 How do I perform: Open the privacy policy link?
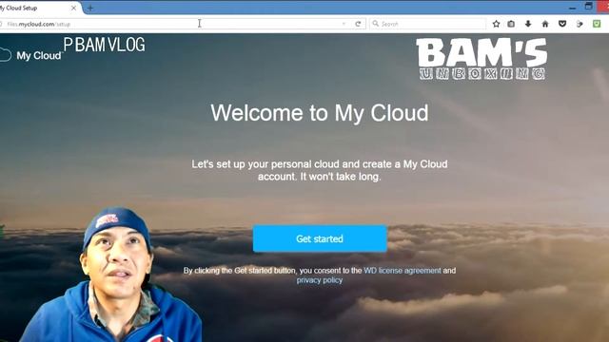click(x=320, y=280)
